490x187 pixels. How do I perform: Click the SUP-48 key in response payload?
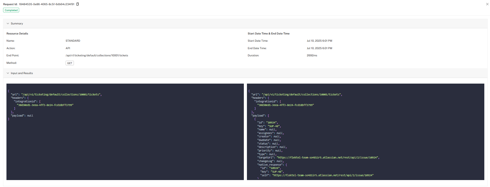(274, 126)
